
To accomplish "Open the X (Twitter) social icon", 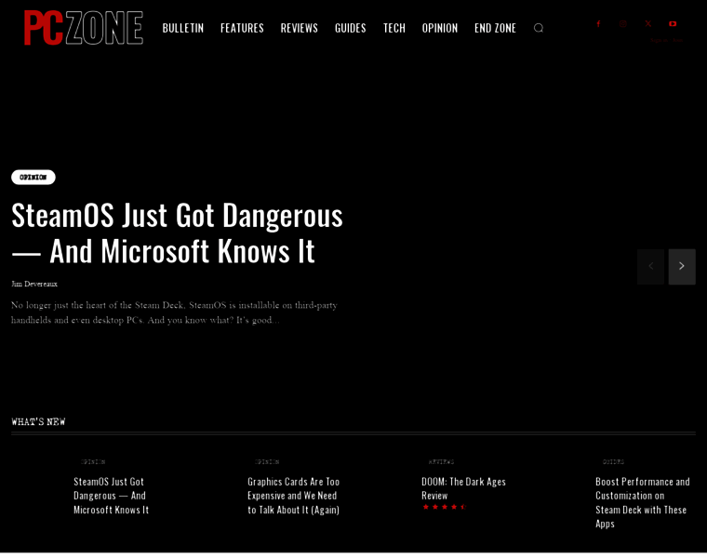I will [648, 23].
